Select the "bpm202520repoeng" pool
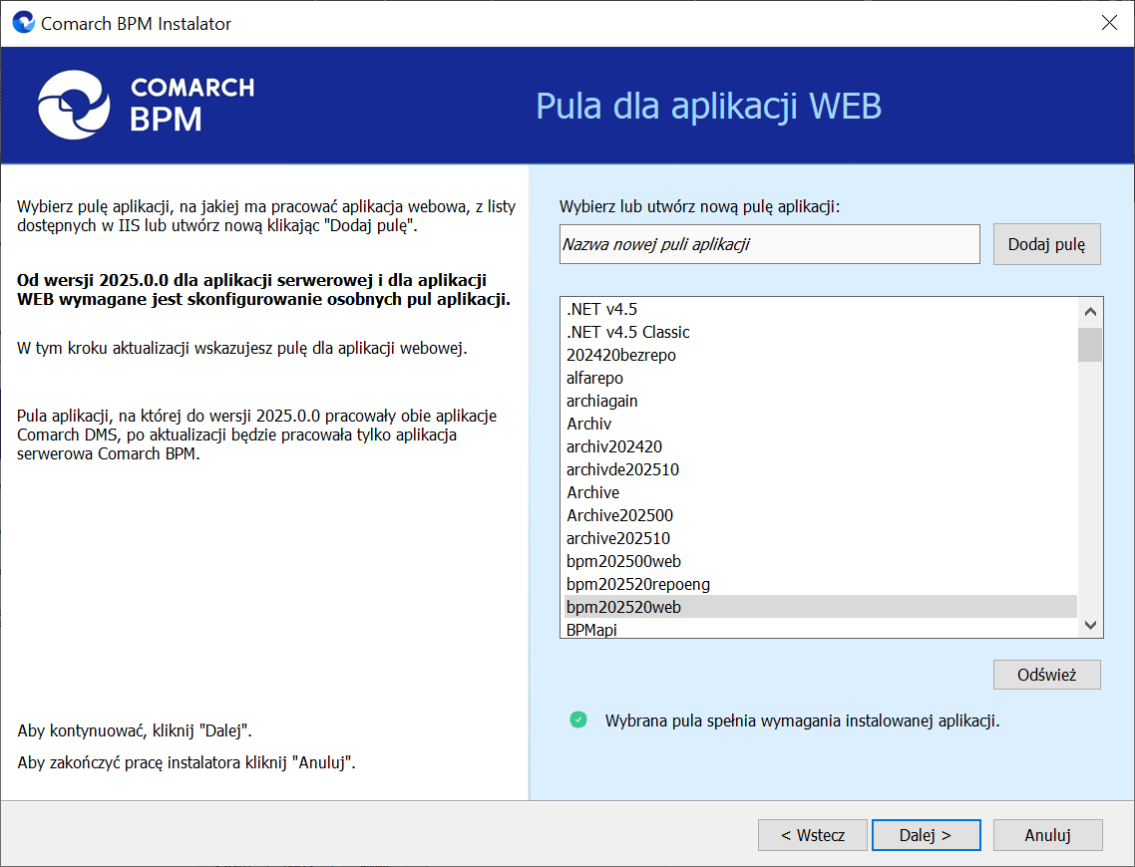 (x=820, y=584)
